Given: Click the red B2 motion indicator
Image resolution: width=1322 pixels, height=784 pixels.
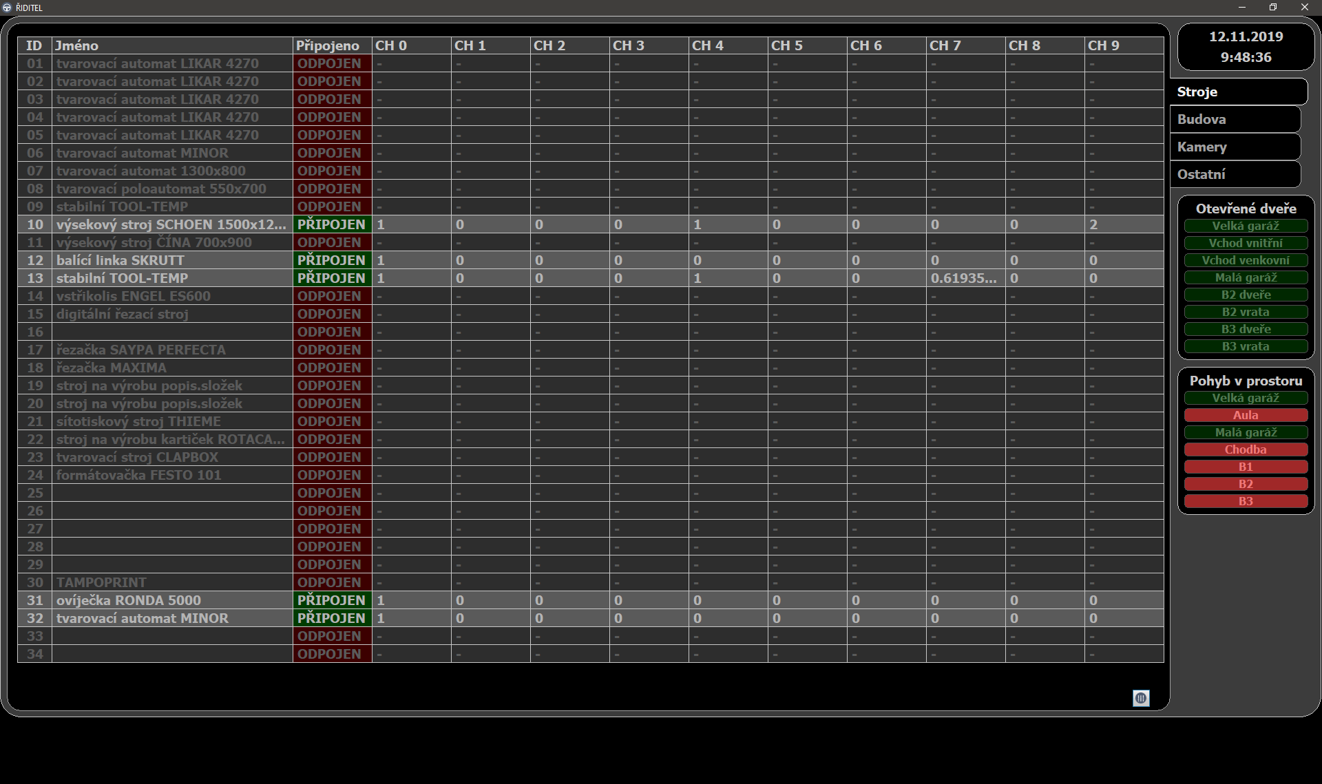Looking at the screenshot, I should (x=1245, y=484).
